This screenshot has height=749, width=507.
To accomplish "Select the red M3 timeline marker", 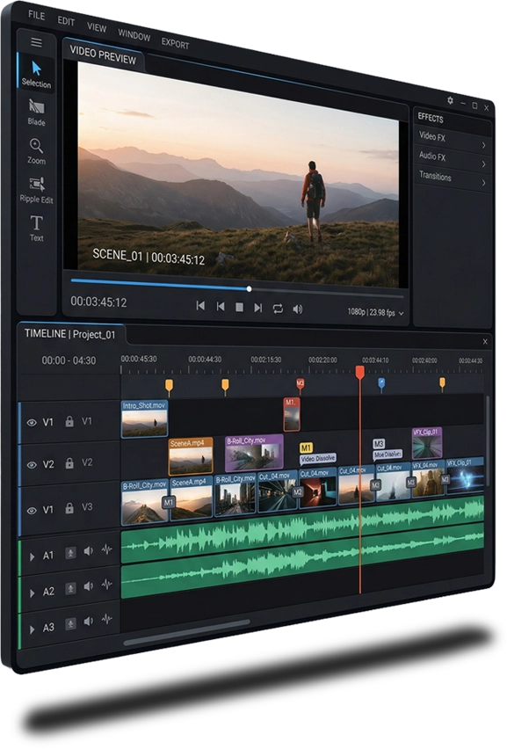I will (x=300, y=384).
